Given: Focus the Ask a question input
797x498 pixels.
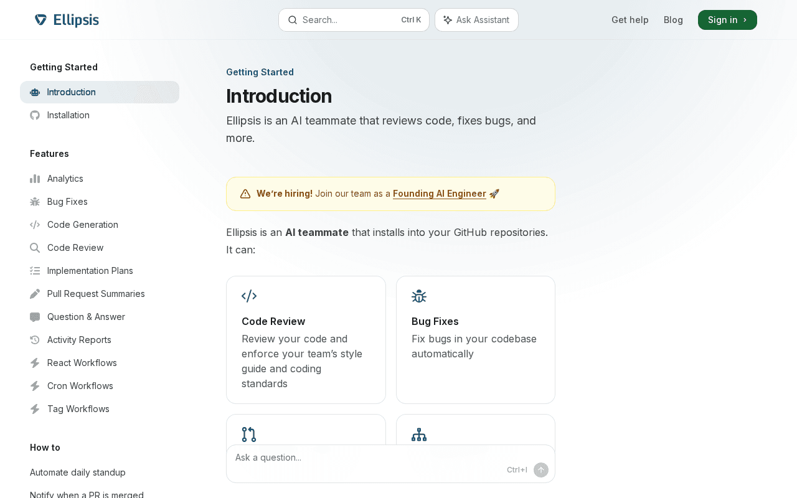Looking at the screenshot, I should pyautogui.click(x=390, y=464).
